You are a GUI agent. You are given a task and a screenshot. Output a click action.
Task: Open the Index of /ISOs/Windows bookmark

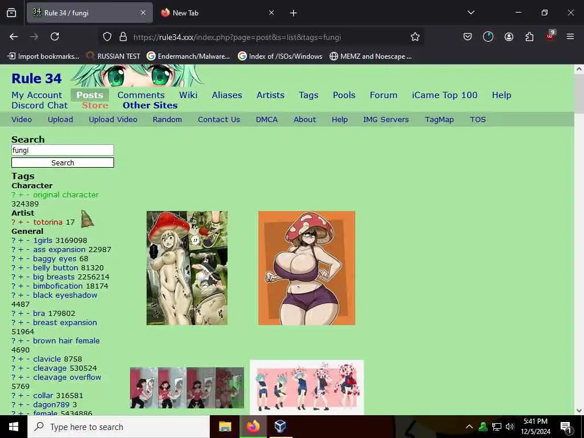click(x=280, y=56)
